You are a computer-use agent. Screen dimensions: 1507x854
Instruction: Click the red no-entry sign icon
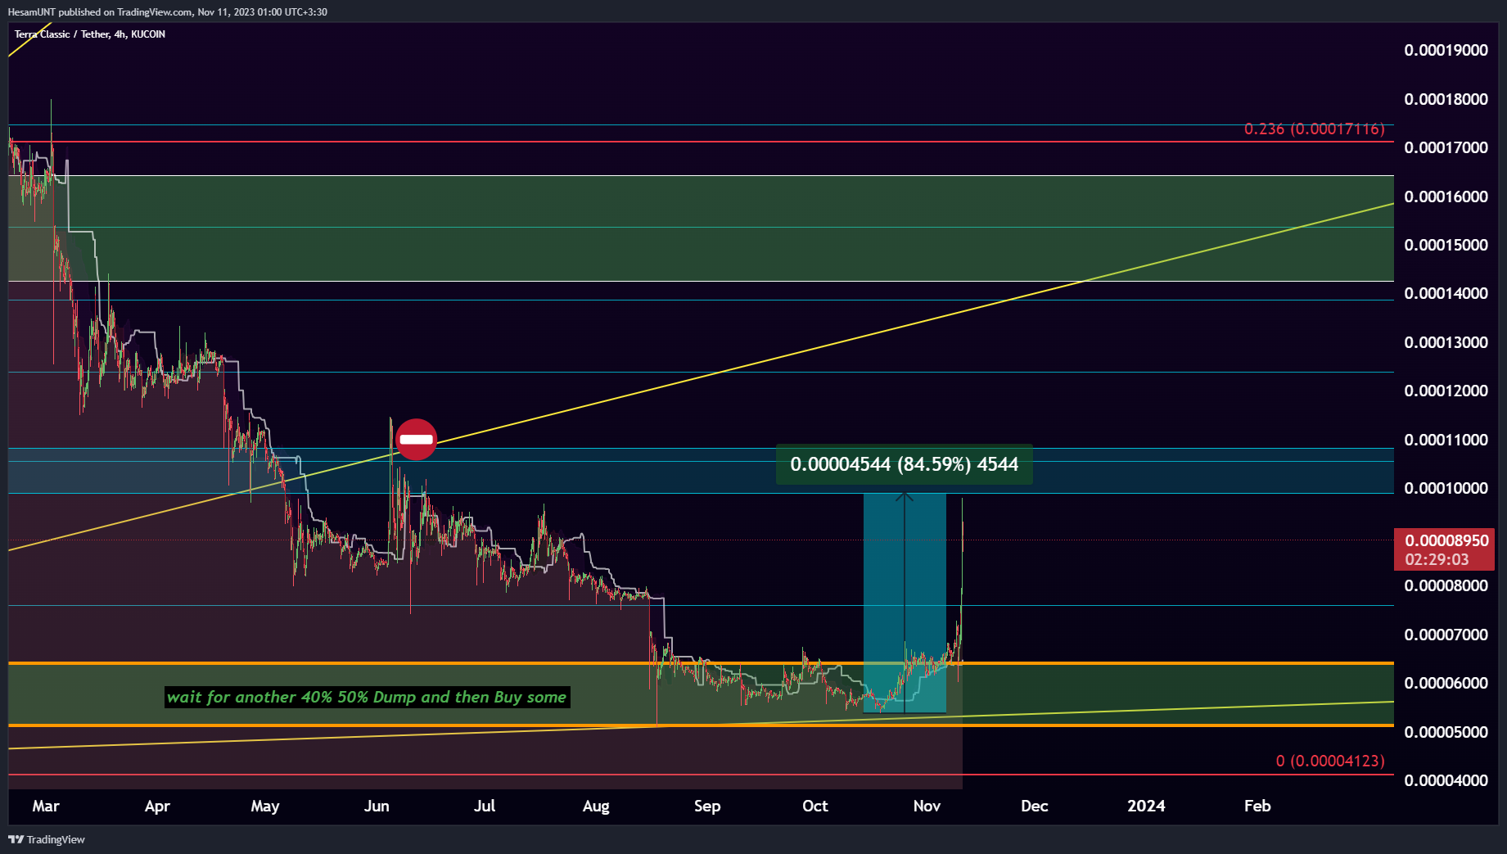[x=417, y=440]
